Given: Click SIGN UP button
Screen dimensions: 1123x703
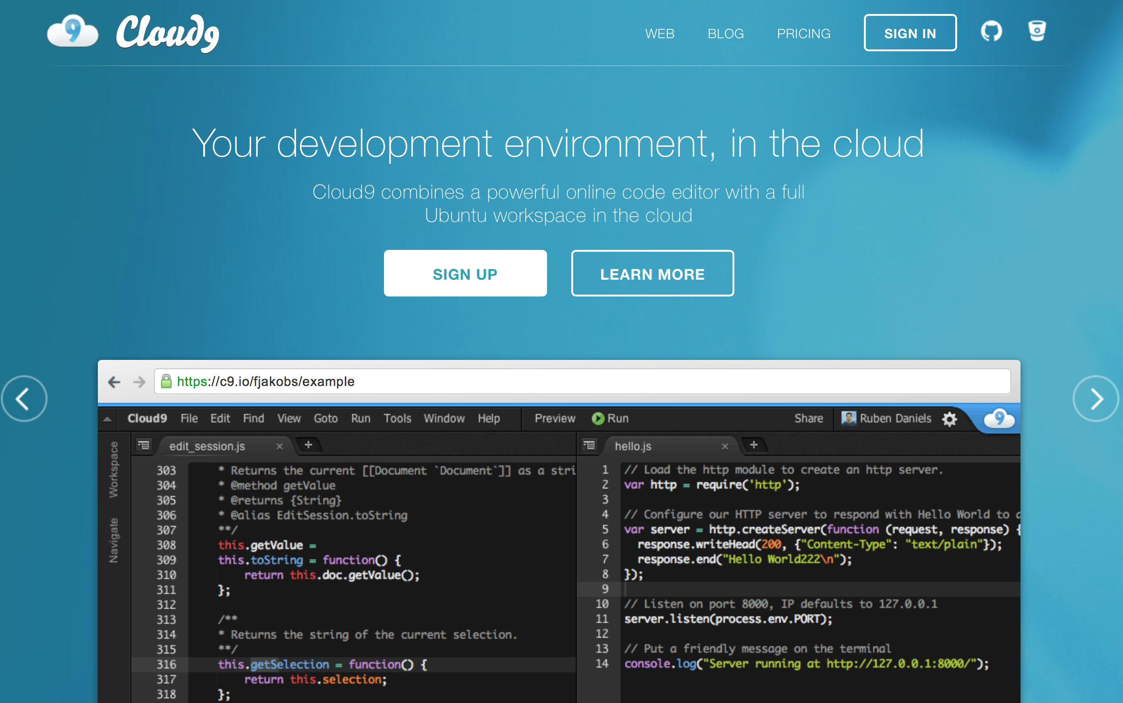Looking at the screenshot, I should (466, 273).
